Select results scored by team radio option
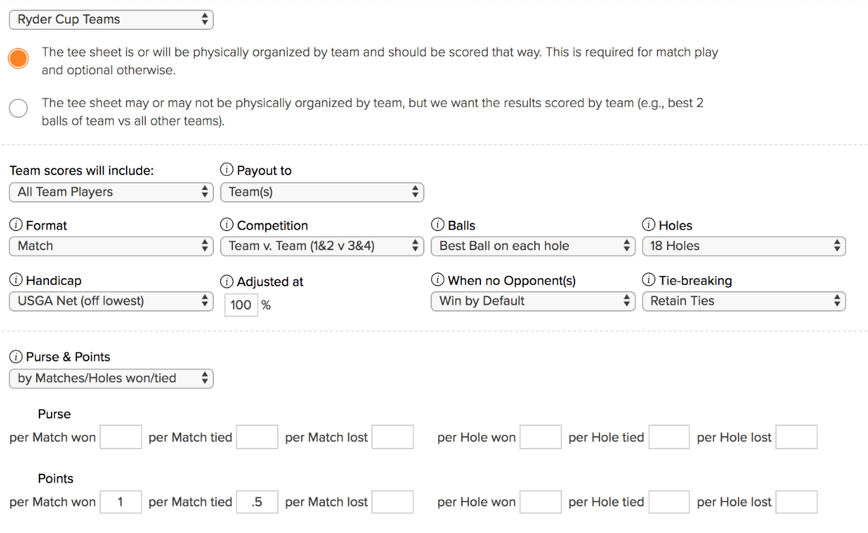This screenshot has width=868, height=533. coord(18,108)
